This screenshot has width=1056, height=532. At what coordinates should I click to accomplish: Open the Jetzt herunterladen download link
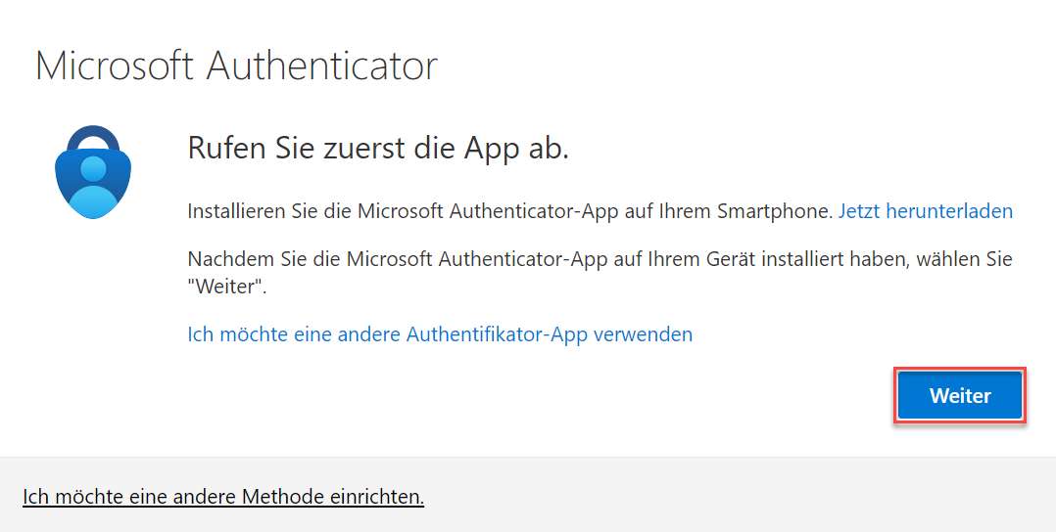tap(926, 211)
